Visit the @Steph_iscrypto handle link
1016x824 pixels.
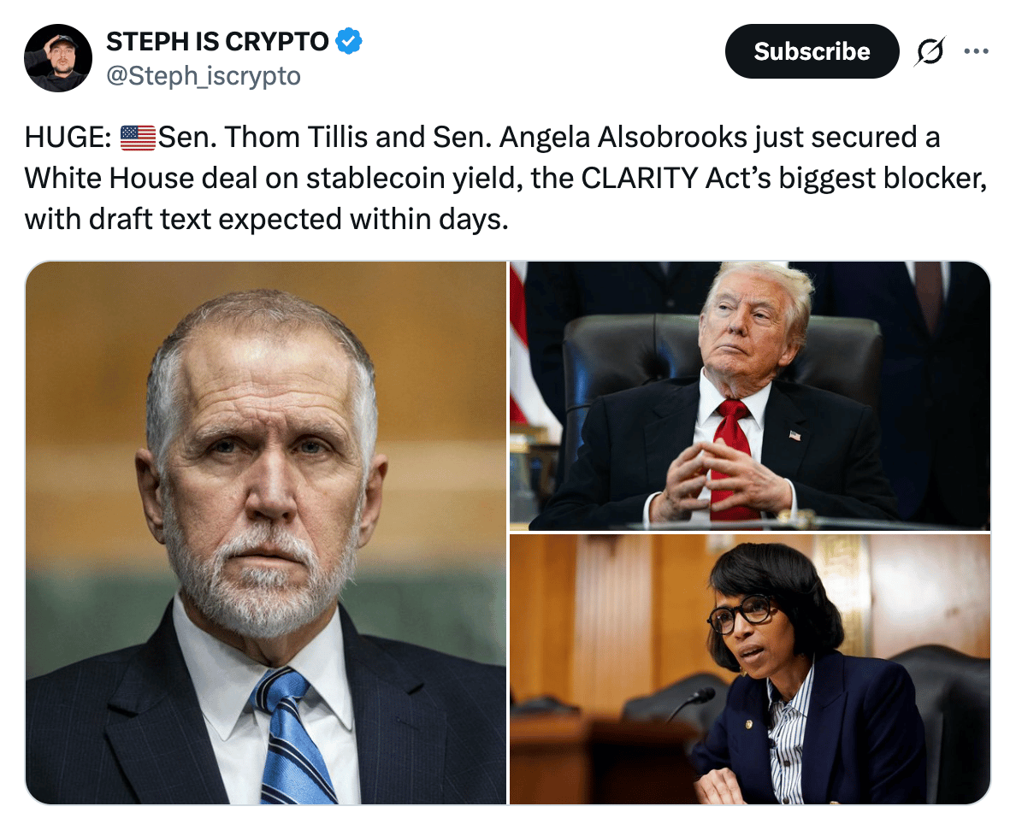204,76
